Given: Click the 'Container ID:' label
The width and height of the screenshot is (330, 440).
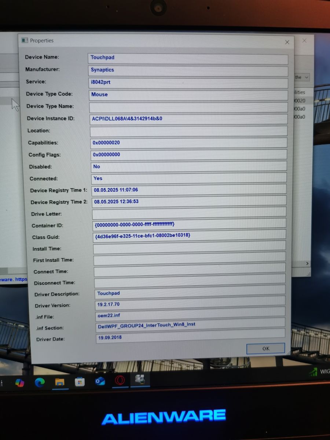Looking at the screenshot, I should click(x=48, y=225).
